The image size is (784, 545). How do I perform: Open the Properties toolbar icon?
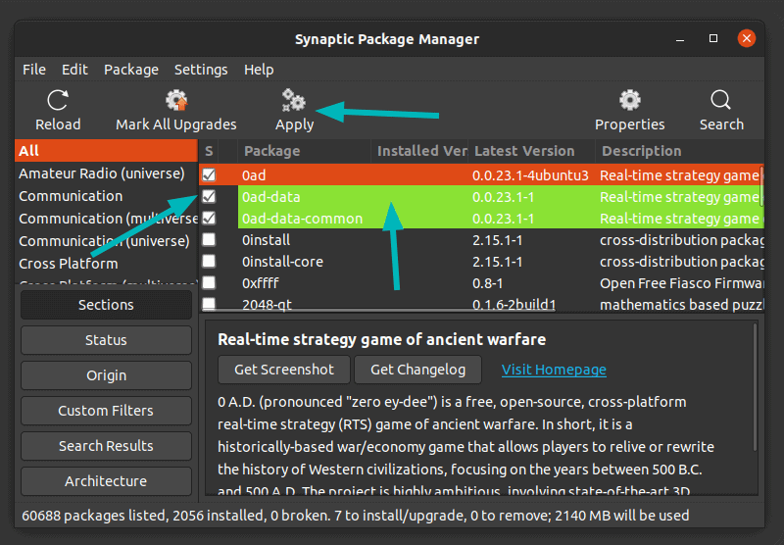pyautogui.click(x=629, y=100)
